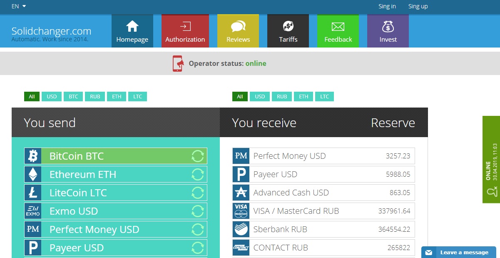Click Advanced Cash icon in receive list
This screenshot has height=258, width=500.
pos(241,193)
